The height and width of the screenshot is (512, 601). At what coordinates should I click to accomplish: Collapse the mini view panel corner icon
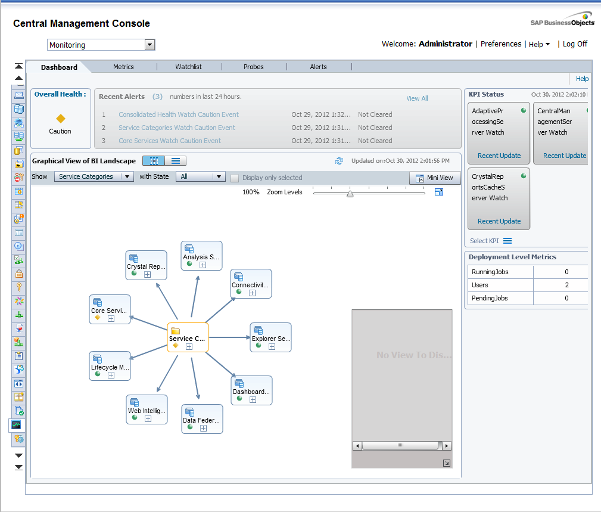click(x=447, y=463)
